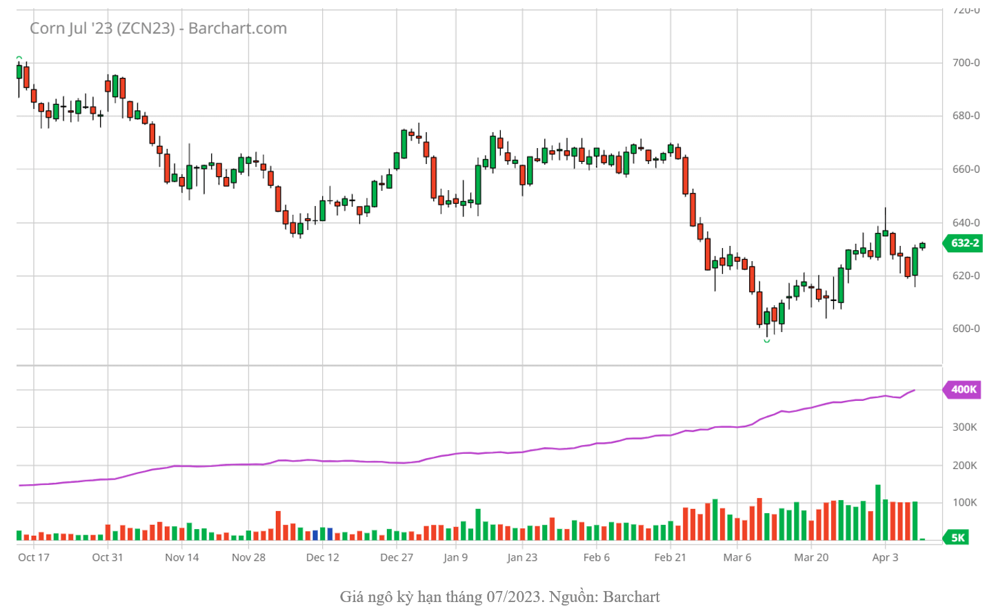Click the chart title "Corn Jul '23 (ZCN23) - Barchart.com"
The image size is (985, 611).
click(x=158, y=28)
